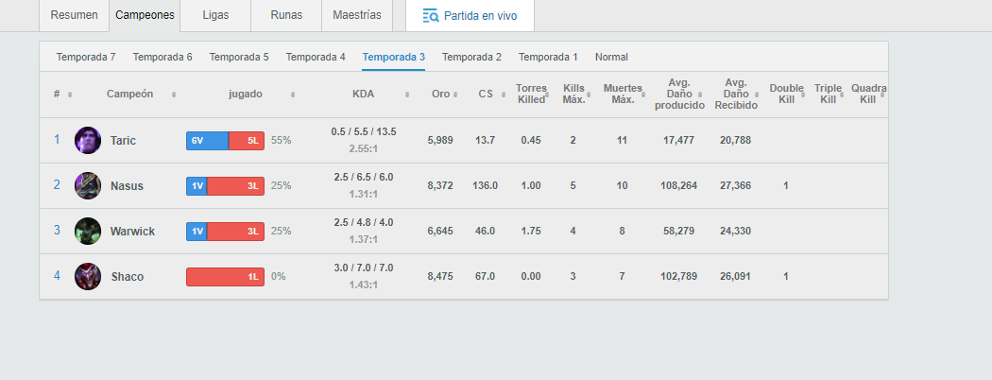This screenshot has height=380, width=992.
Task: Show Temporada 4 stats
Action: [316, 57]
